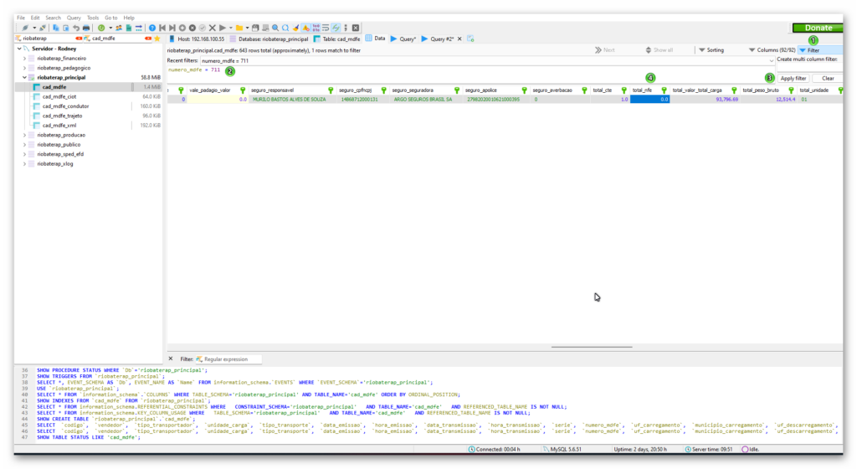The image size is (857, 469).
Task: Go to first row icon
Action: tap(162, 28)
